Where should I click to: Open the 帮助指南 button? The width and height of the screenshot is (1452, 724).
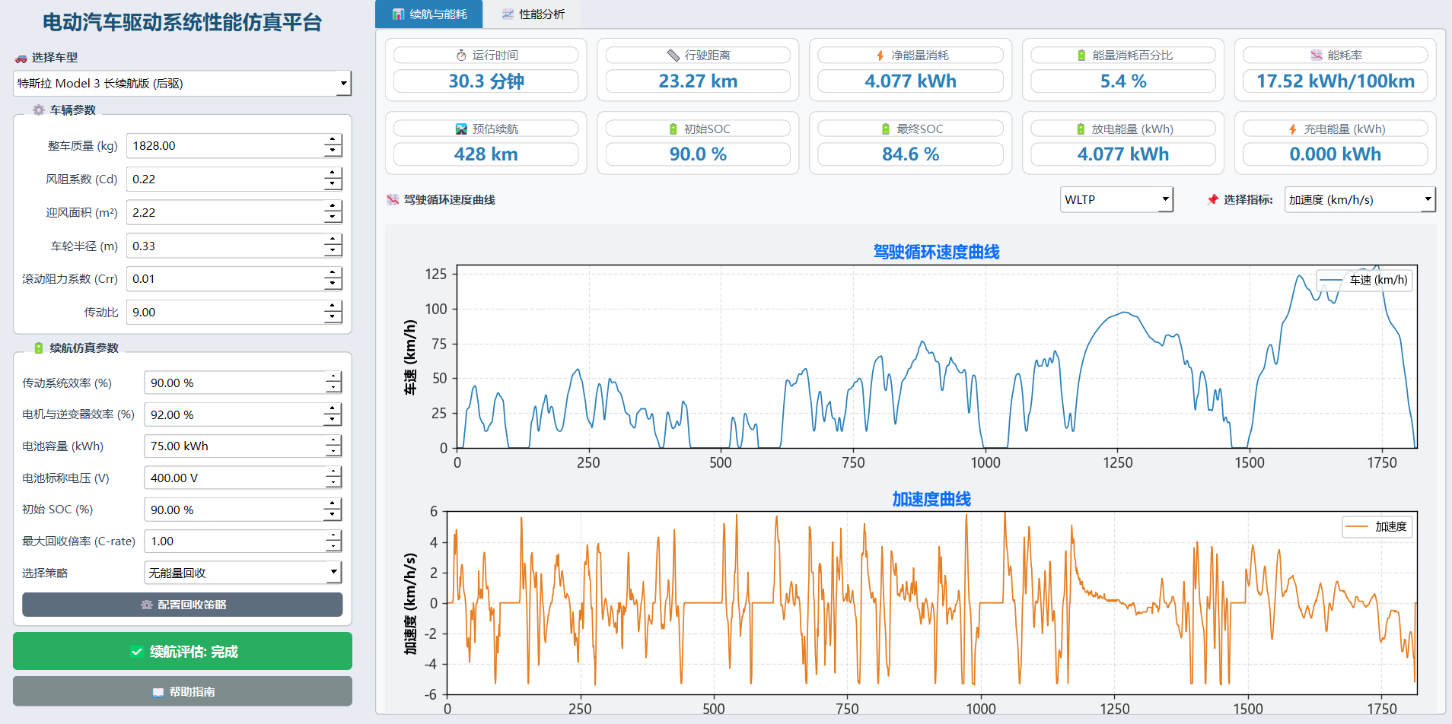click(183, 692)
